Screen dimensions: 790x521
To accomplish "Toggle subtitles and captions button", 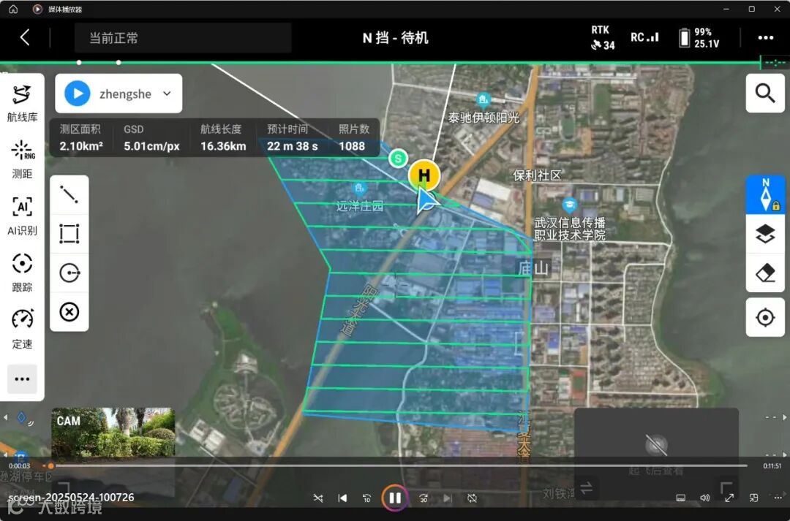I will click(681, 498).
